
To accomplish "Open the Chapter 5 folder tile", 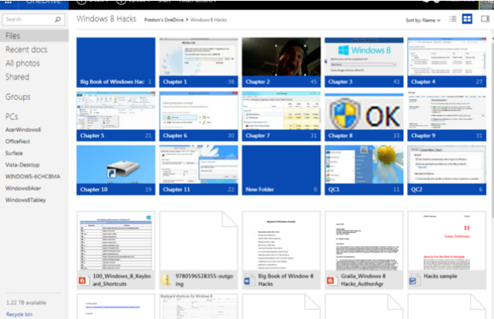I will (116, 116).
